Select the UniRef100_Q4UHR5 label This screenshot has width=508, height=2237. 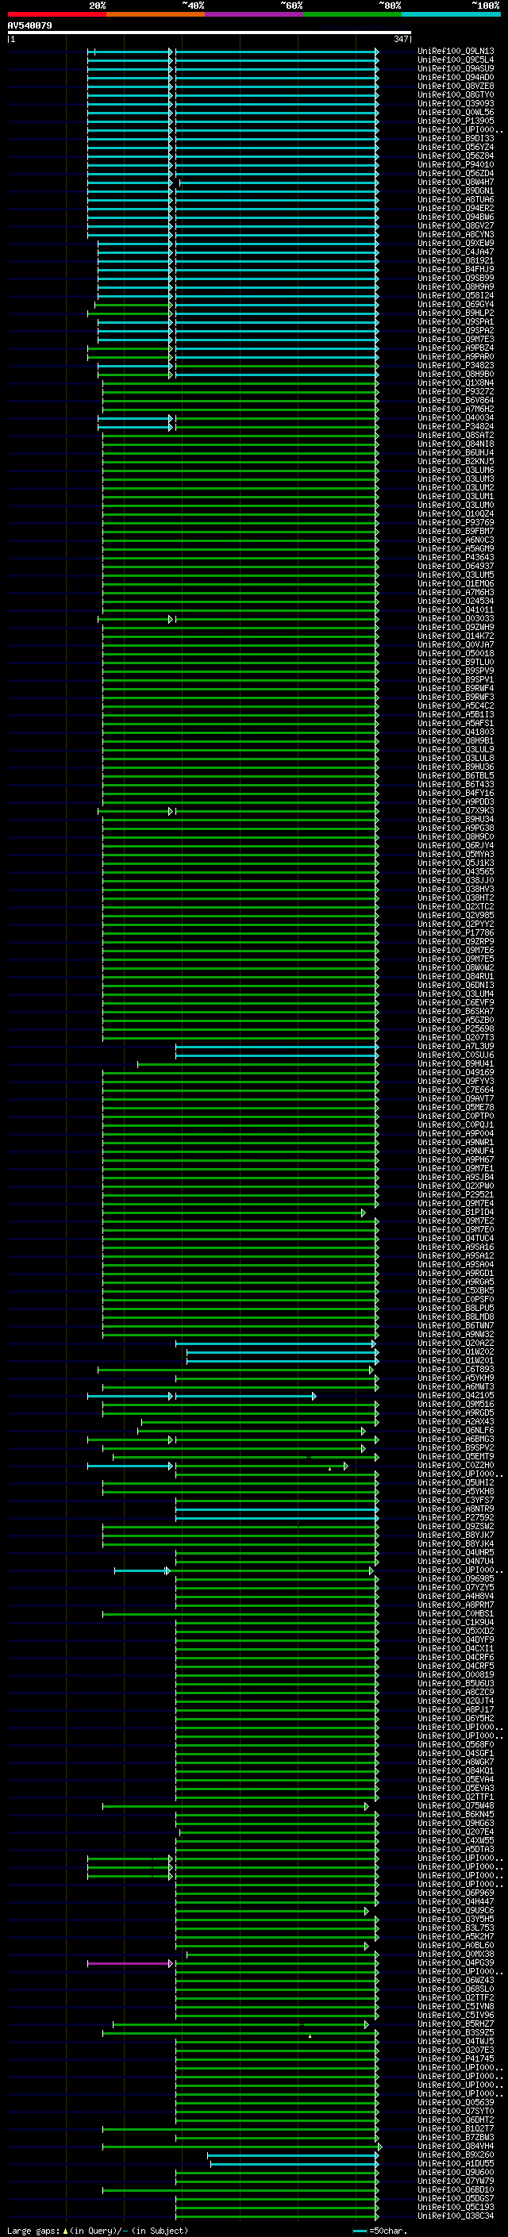[456, 1553]
